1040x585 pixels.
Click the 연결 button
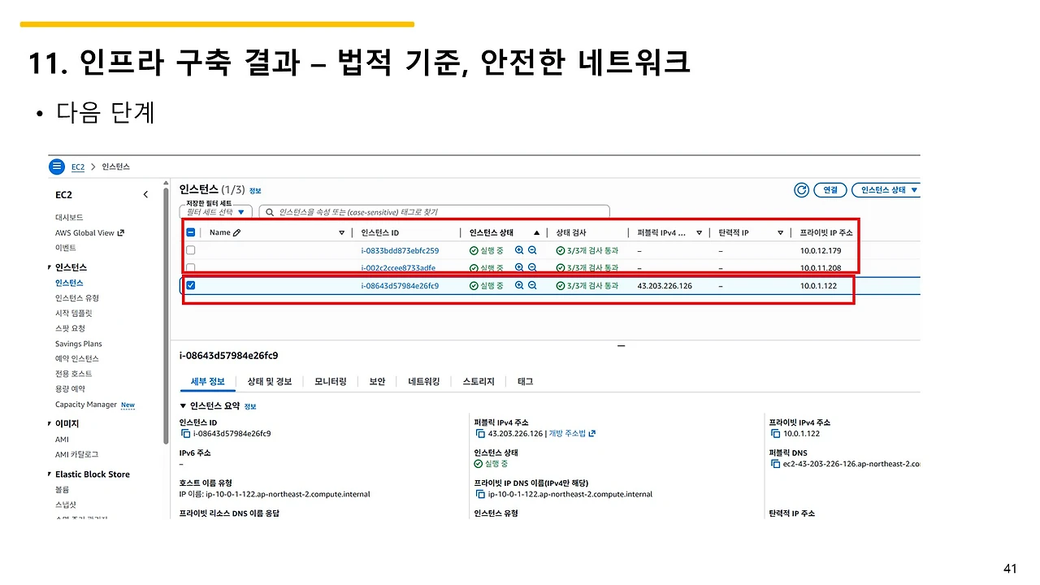click(830, 189)
